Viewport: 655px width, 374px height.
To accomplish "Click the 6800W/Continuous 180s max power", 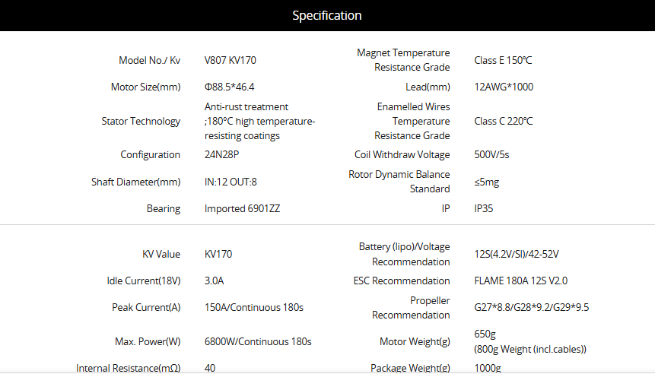I will pyautogui.click(x=258, y=341).
